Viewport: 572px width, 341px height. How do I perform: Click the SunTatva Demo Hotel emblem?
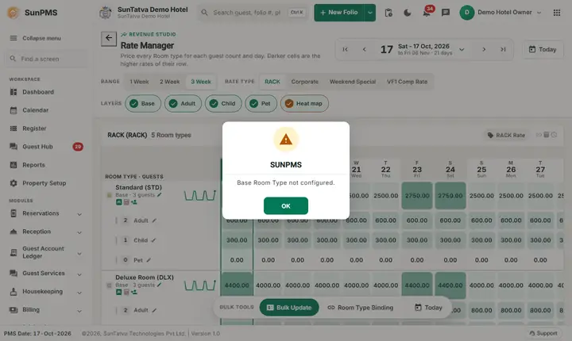106,13
